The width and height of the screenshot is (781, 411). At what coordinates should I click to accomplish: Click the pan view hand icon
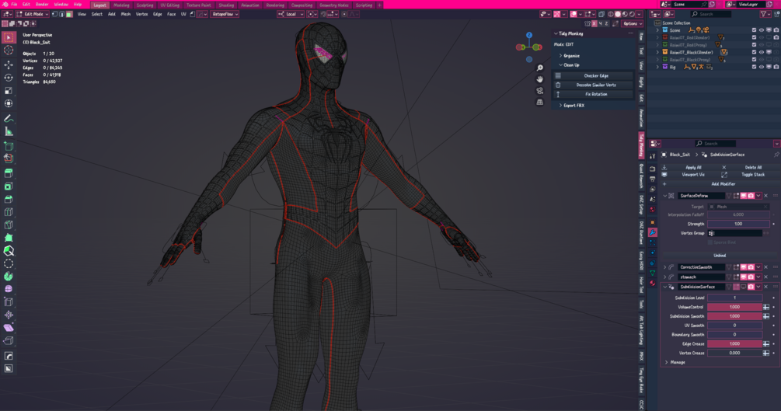point(540,79)
